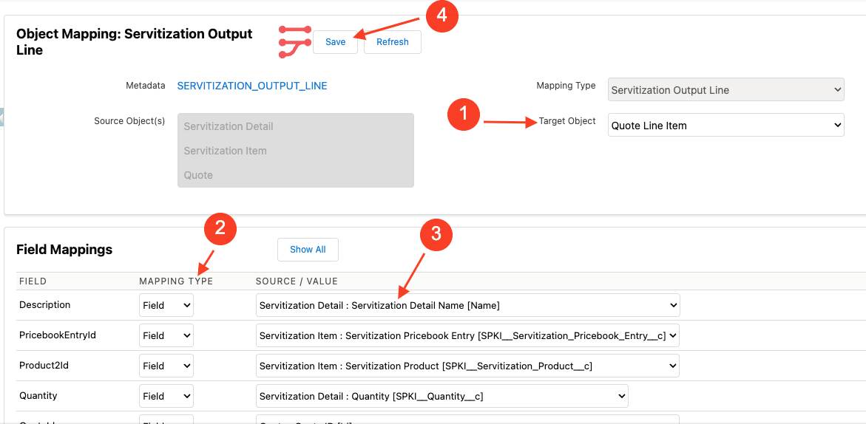Open mapping type dropdown for Product2Id row

(166, 366)
